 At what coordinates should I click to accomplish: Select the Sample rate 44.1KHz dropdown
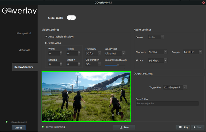click(x=192, y=52)
